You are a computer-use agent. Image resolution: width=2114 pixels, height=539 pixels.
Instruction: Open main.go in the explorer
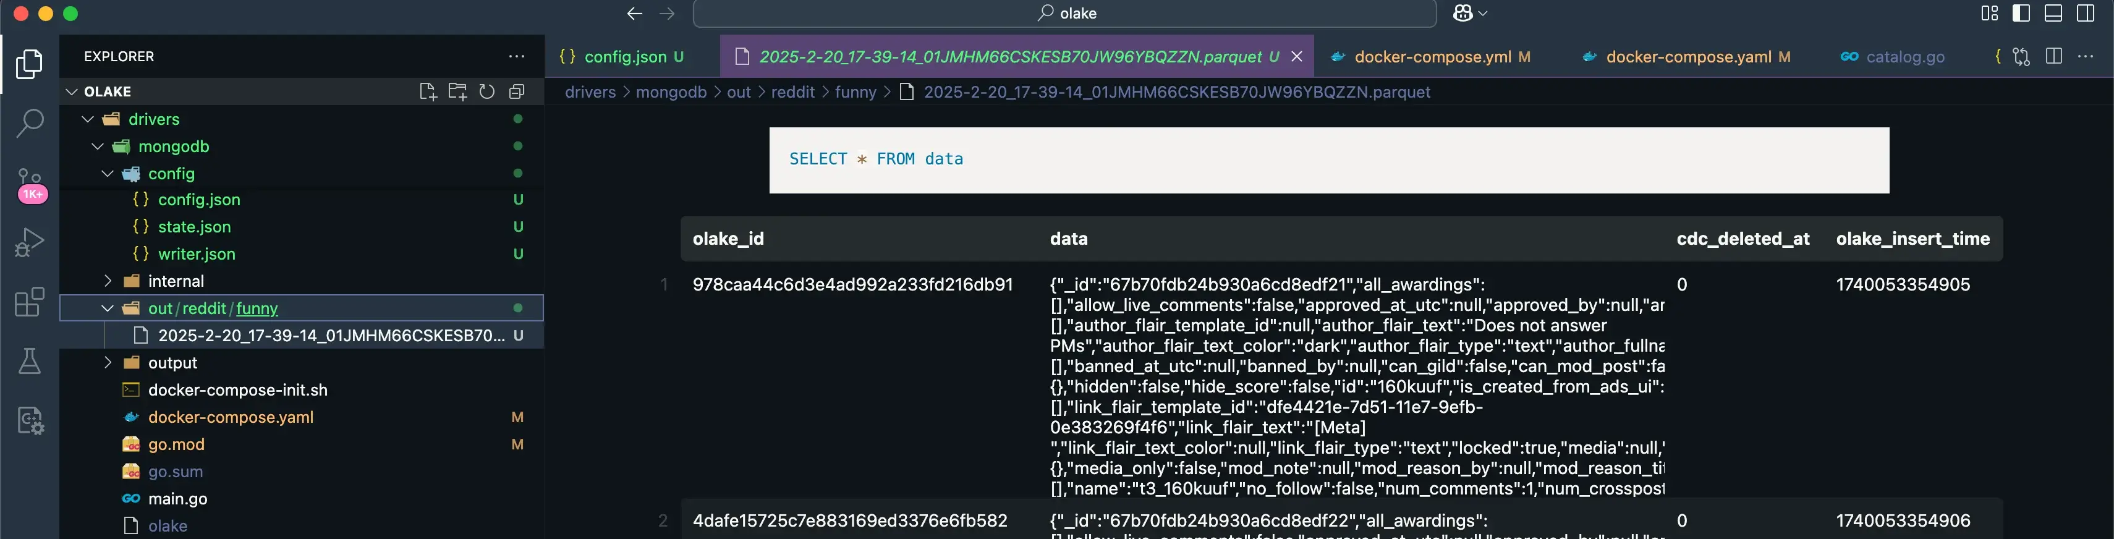tap(177, 499)
